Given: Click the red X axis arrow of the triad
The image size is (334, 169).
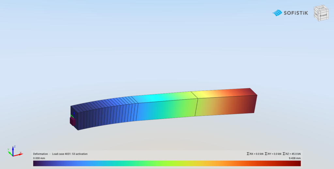Looking at the screenshot, I should tap(19, 154).
